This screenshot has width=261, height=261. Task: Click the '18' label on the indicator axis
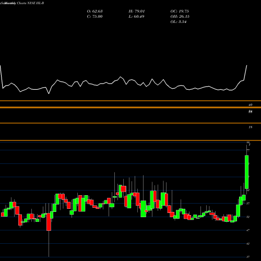(x=250, y=127)
